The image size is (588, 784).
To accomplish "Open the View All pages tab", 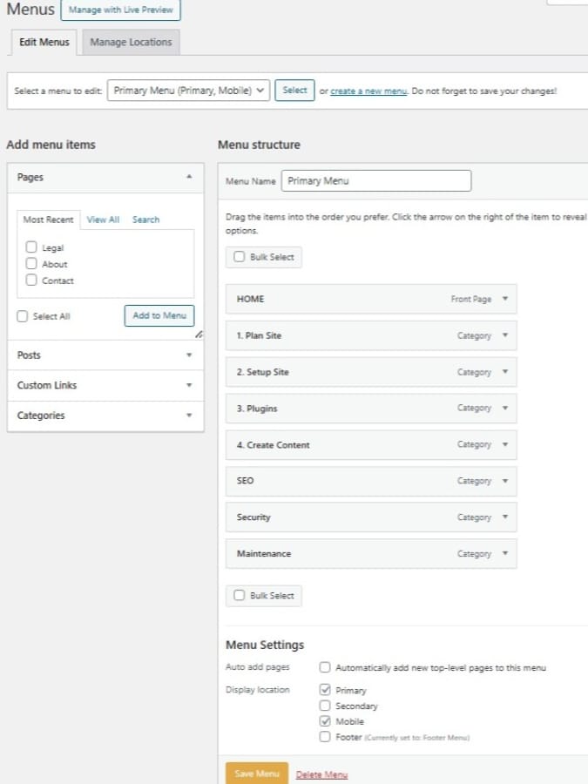I will (x=103, y=220).
